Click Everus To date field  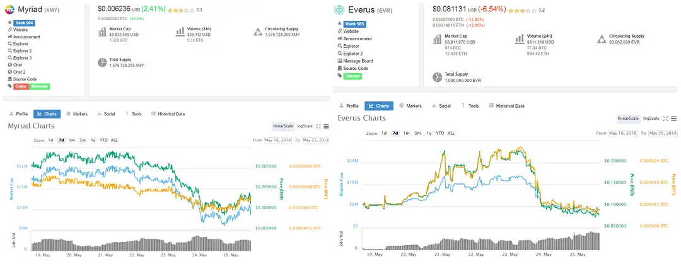coord(663,133)
